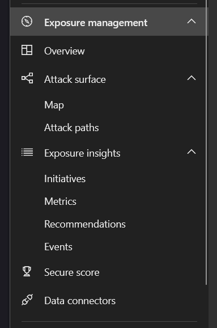
Task: View the Recommendations page
Action: [85, 224]
